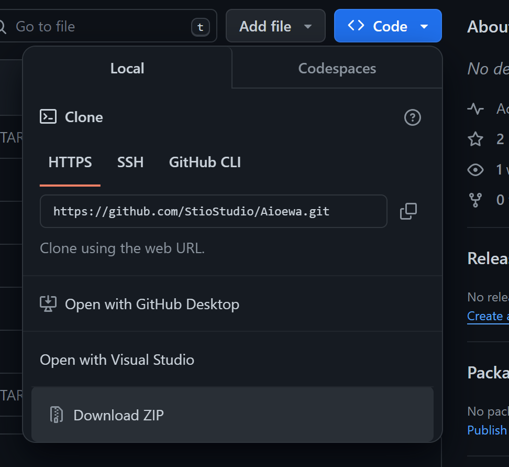
Task: Choose Open with GitHub Desktop
Action: tap(233, 304)
